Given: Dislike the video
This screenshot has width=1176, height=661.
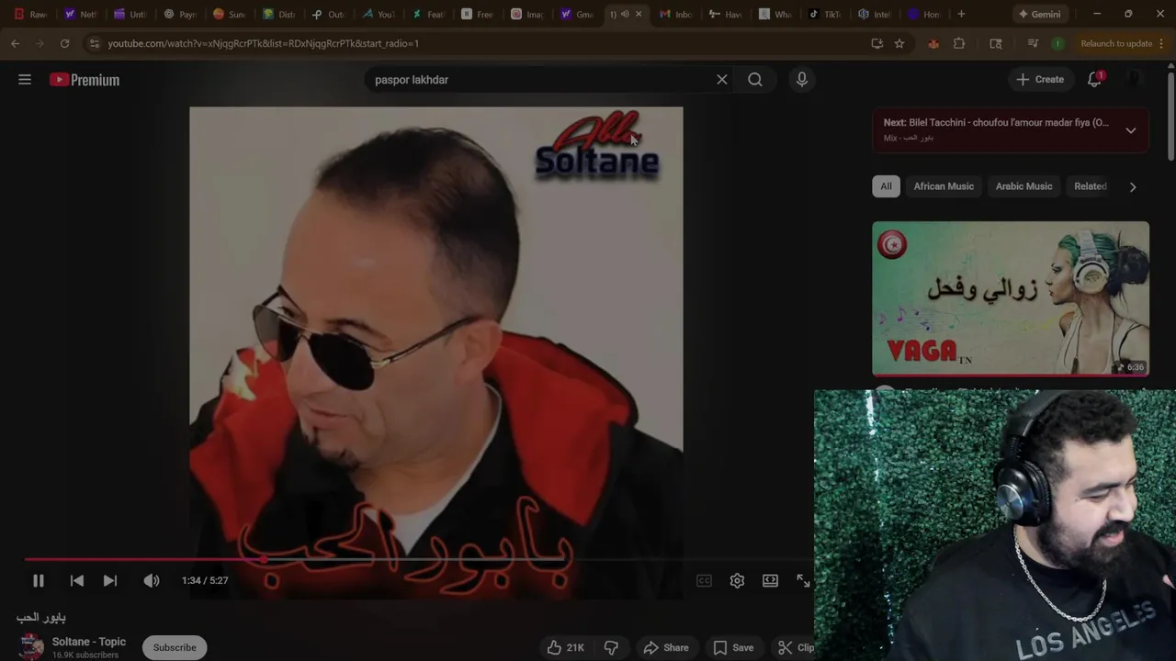Looking at the screenshot, I should tap(611, 647).
